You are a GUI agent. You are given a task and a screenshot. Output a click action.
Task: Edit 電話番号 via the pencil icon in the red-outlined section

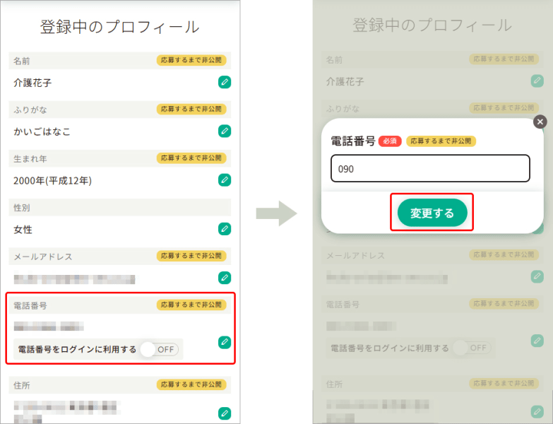[x=225, y=342]
